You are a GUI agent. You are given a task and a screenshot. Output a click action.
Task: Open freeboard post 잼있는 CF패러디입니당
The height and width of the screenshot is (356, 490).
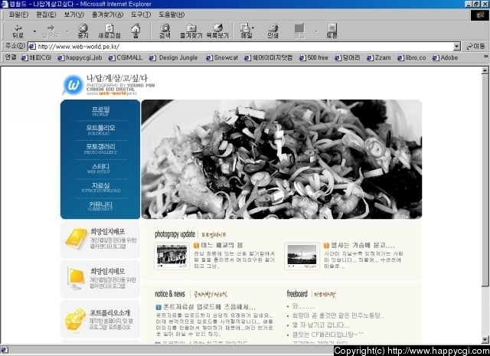328,335
